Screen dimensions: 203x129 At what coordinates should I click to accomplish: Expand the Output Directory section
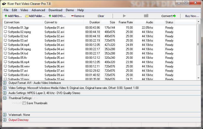(5, 120)
